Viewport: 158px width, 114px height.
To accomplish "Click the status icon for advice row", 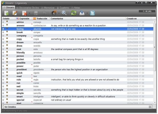I will pos(7,21).
